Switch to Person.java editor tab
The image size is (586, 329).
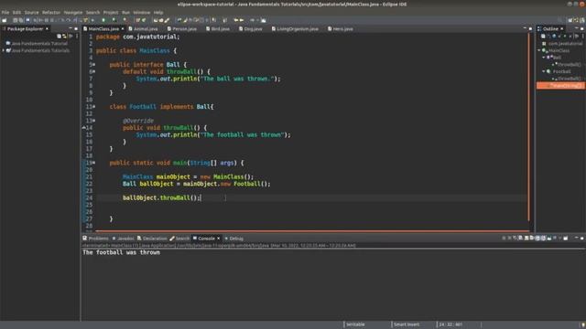(x=182, y=28)
